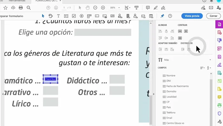
Task: Click the Cerrar button
Action: [x=213, y=16]
